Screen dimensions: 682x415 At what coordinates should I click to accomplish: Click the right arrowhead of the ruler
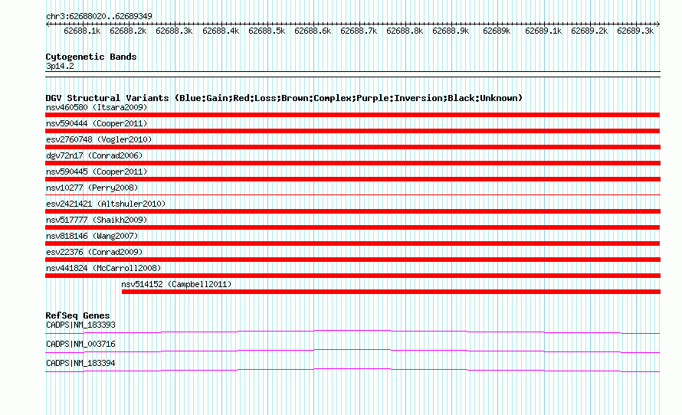pos(658,25)
